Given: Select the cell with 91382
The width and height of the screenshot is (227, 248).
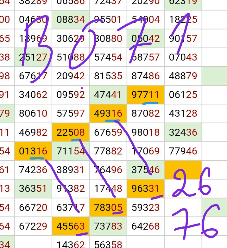Looking at the screenshot, I should (x=71, y=188).
